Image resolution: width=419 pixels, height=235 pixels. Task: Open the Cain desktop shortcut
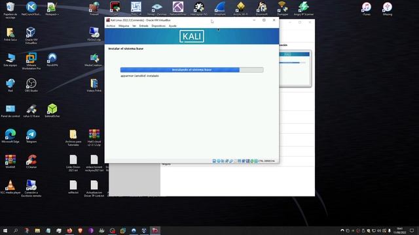point(115,8)
